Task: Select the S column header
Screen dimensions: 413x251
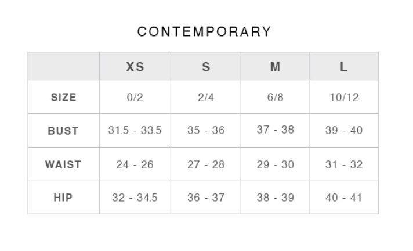Action: pos(206,67)
